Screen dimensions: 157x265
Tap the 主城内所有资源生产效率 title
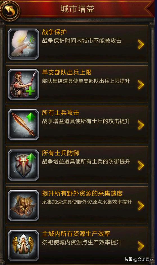tap(76, 234)
